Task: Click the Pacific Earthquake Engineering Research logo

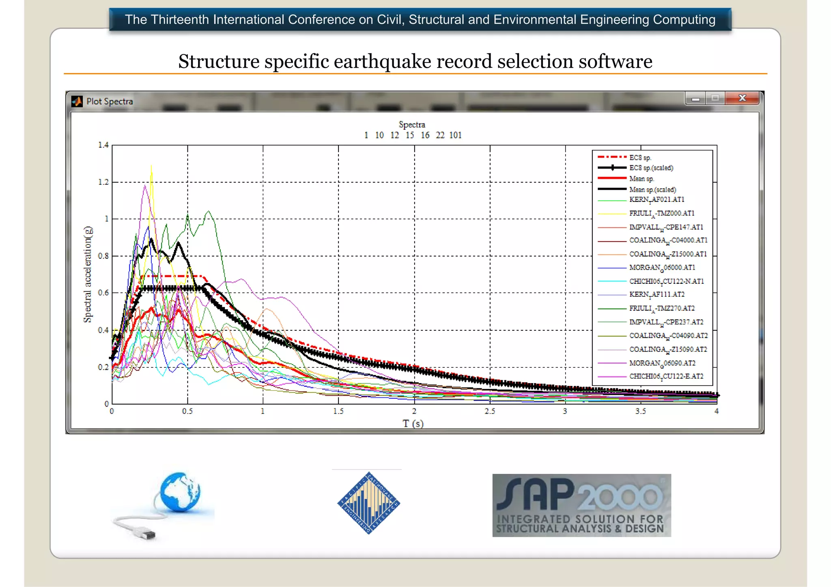Action: coord(368,503)
